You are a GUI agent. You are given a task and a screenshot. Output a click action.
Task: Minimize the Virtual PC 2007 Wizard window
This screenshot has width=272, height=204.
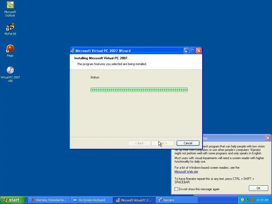[x=186, y=51]
